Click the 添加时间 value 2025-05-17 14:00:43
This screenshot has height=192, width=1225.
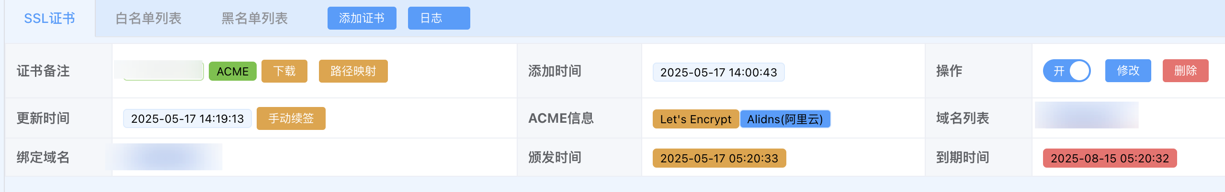point(719,72)
